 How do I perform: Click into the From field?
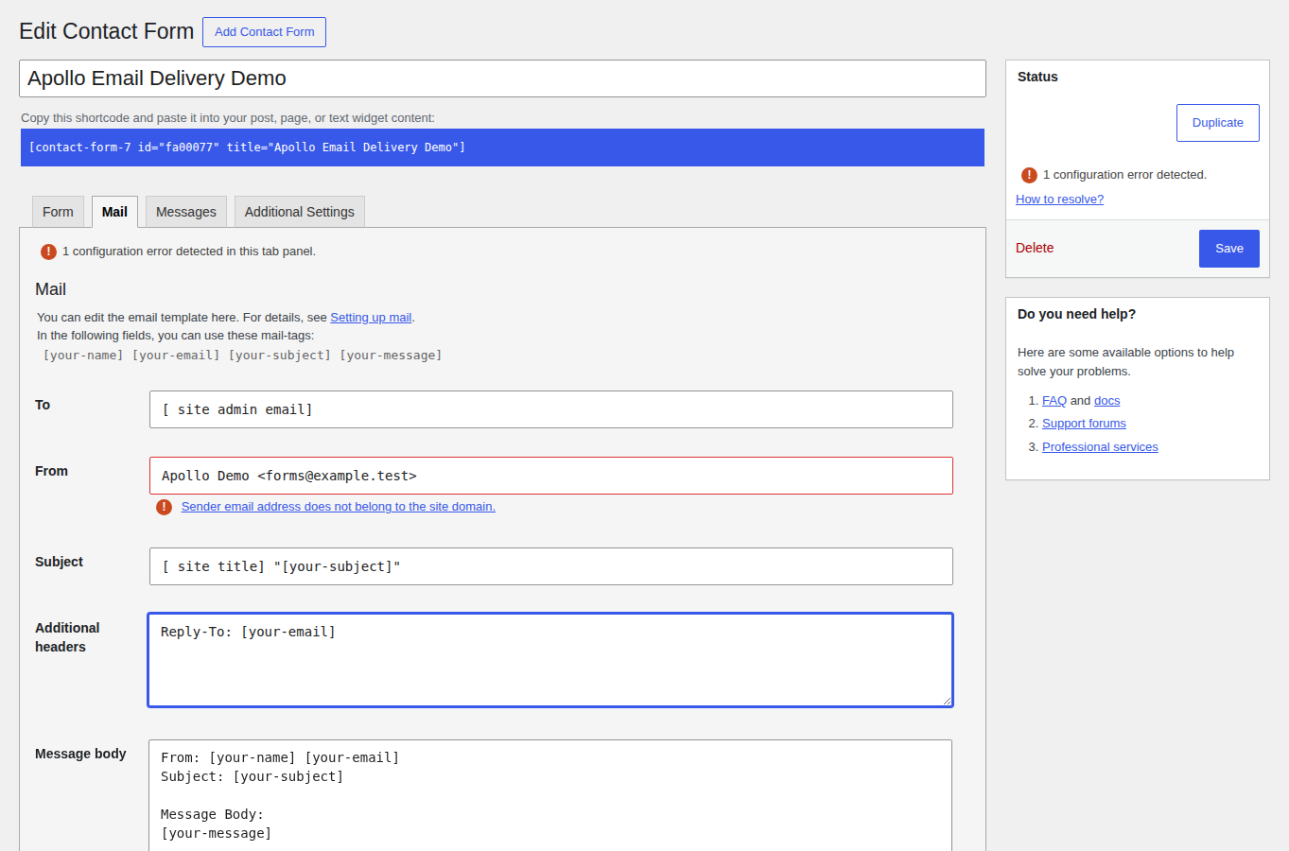[551, 476]
